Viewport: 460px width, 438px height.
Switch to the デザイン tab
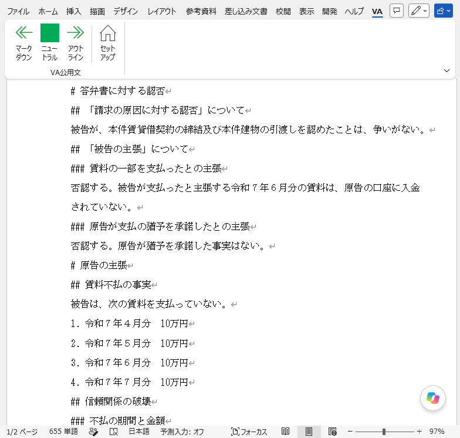(x=126, y=12)
